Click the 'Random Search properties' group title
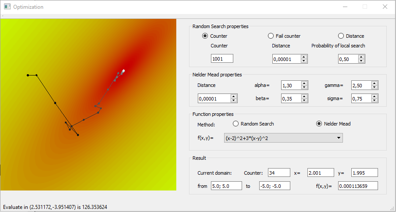This screenshot has height=212, width=396. pos(220,26)
